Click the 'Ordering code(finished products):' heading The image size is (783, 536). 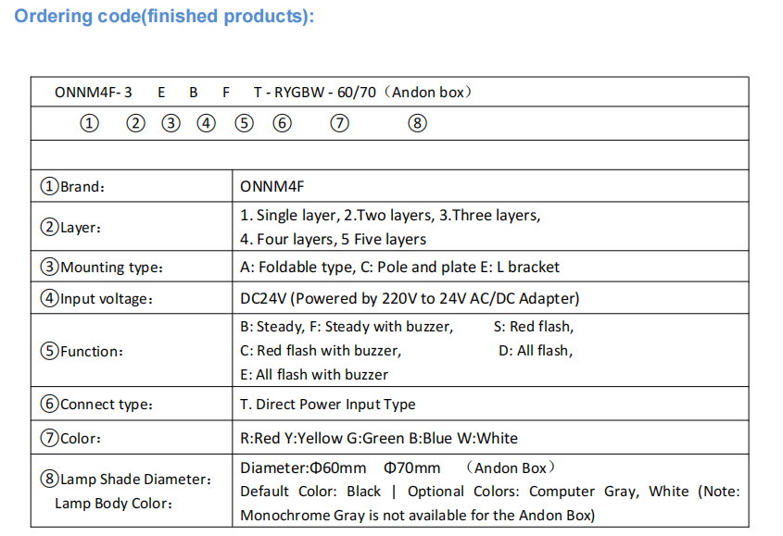coord(164,17)
